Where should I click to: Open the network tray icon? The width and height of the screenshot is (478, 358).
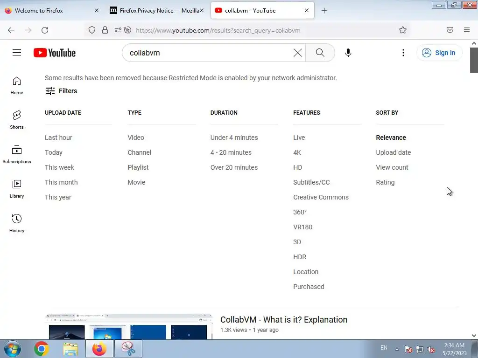420,349
